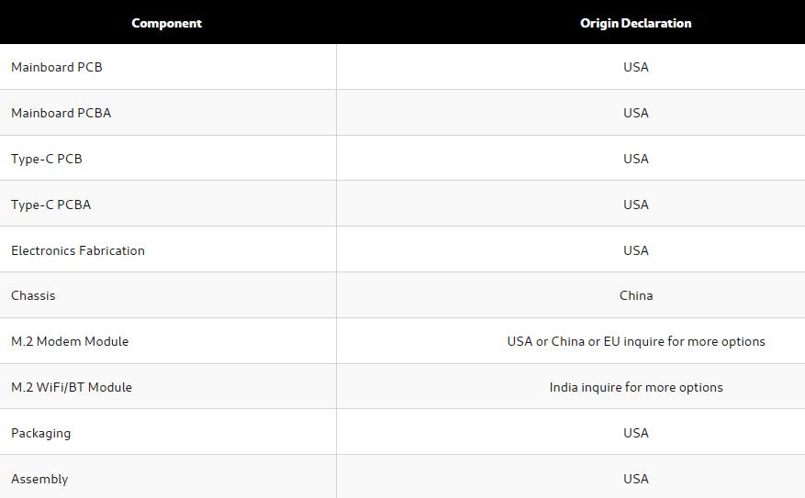The width and height of the screenshot is (805, 498).
Task: Click USA value in Electronics Fabrication row
Action: [x=636, y=250]
